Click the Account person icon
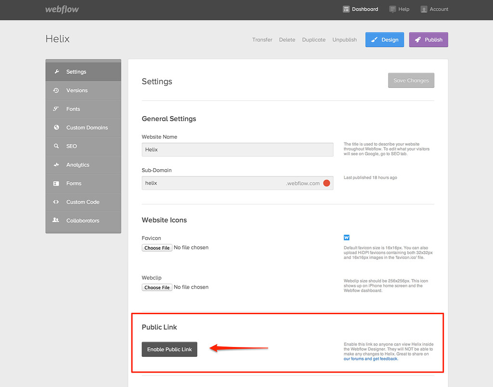Image resolution: width=493 pixels, height=387 pixels. [x=424, y=9]
